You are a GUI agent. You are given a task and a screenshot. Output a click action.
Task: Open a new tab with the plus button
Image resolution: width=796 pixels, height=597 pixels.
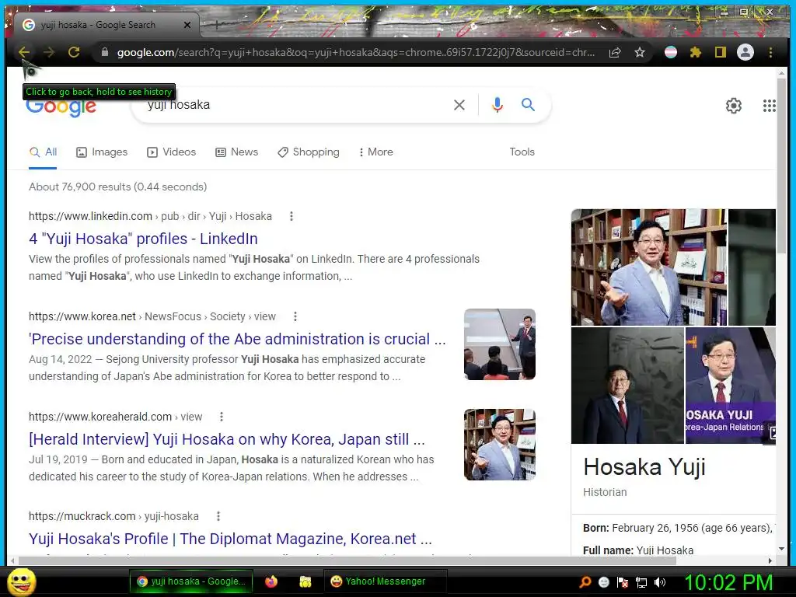[x=217, y=24]
